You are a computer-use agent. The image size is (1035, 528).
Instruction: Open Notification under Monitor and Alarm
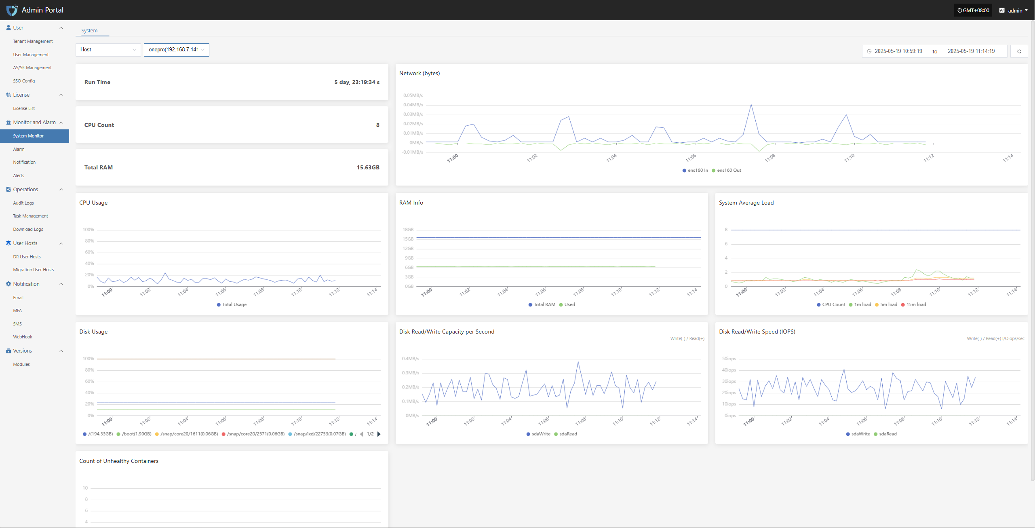[x=24, y=162]
